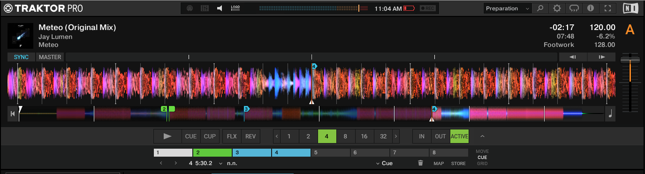The height and width of the screenshot is (174, 645).
Task: Trigger blue hotcue 4
Action: tap(291, 152)
